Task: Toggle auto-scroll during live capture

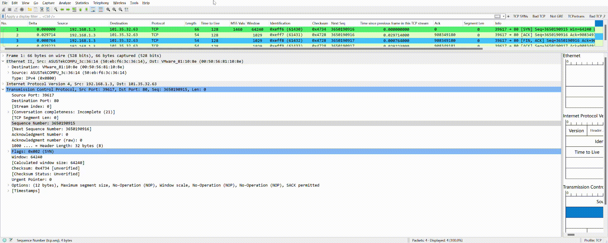Action: click(93, 9)
